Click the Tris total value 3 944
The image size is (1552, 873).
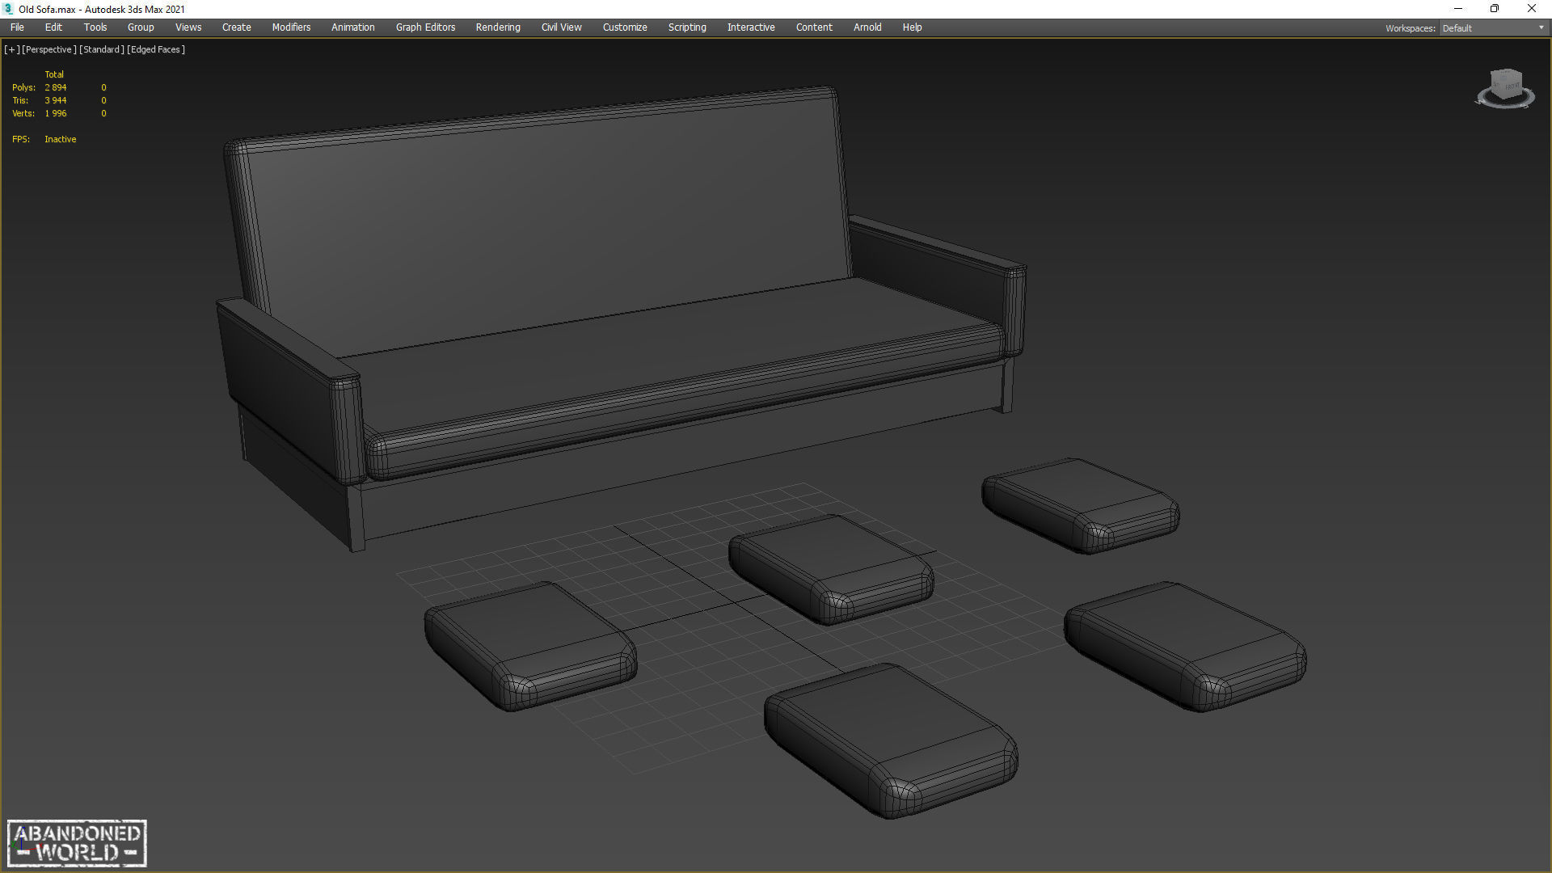point(56,100)
